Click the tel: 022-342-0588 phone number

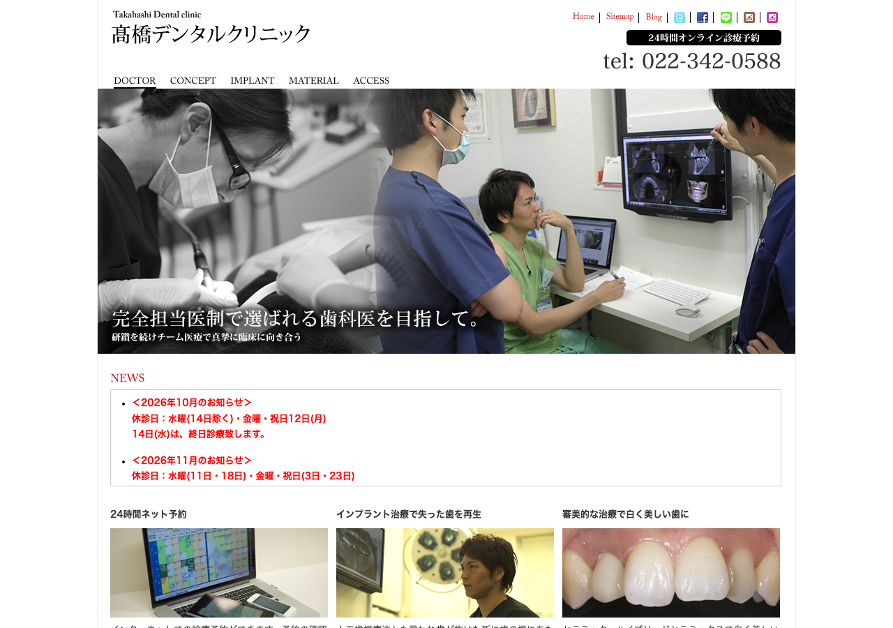click(692, 61)
